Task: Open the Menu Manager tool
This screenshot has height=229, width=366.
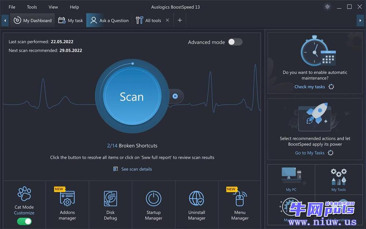Action: point(240,204)
